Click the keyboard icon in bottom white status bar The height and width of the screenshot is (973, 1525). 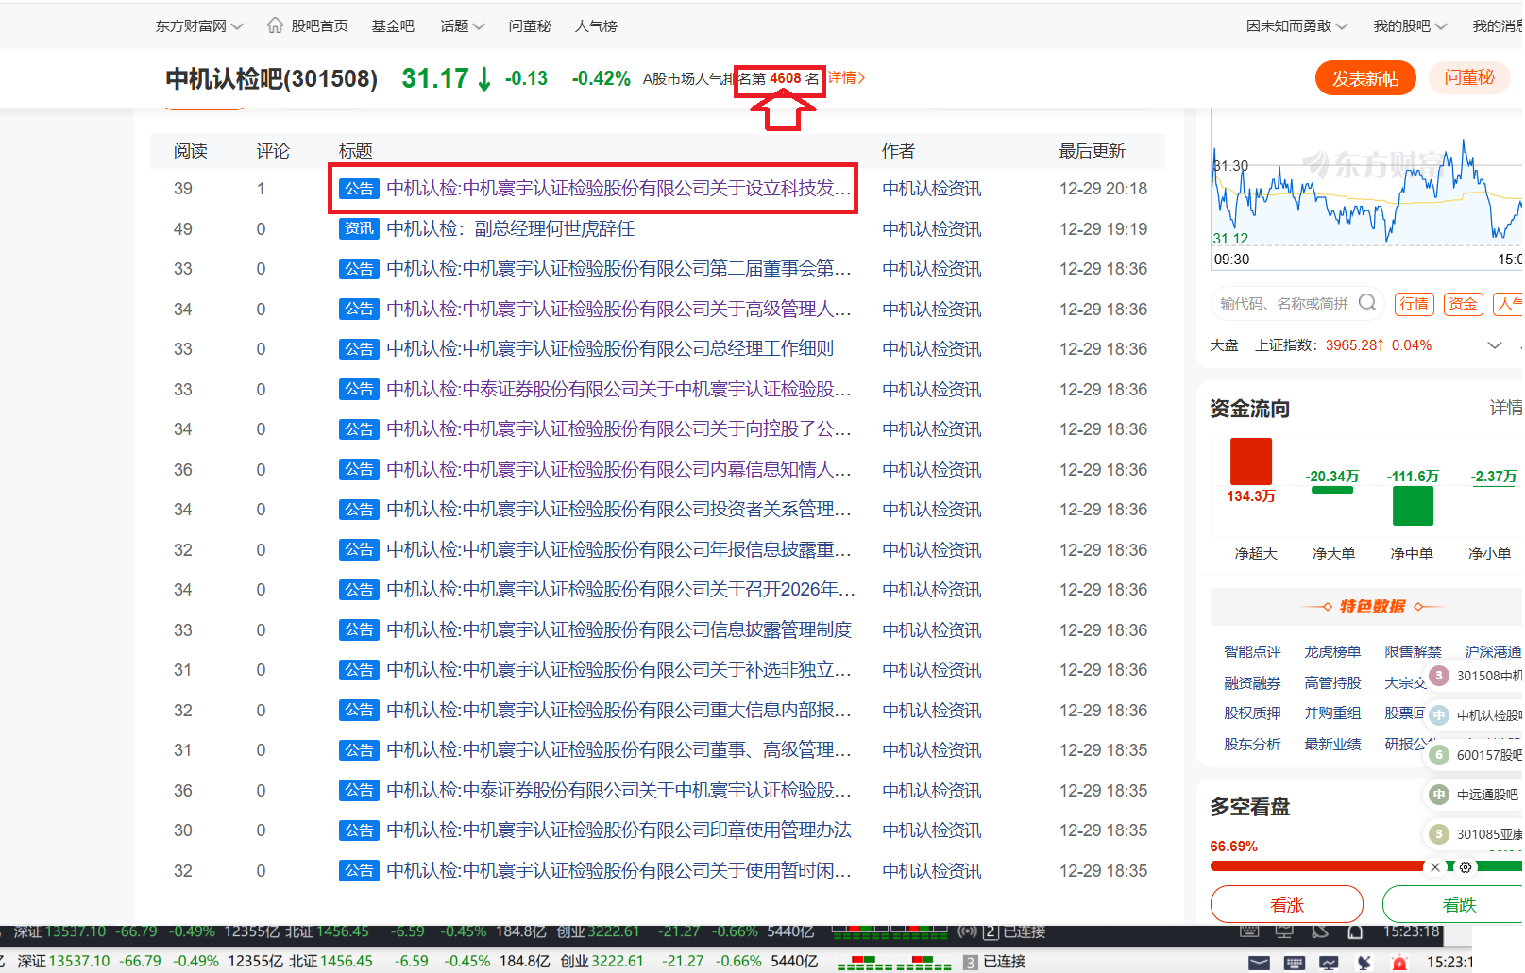click(x=1295, y=962)
